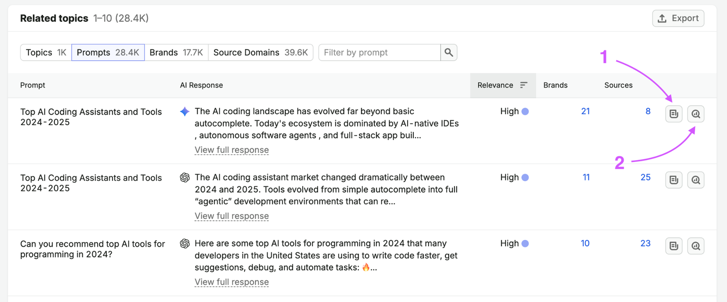
Task: View full response of second row
Action: (232, 216)
